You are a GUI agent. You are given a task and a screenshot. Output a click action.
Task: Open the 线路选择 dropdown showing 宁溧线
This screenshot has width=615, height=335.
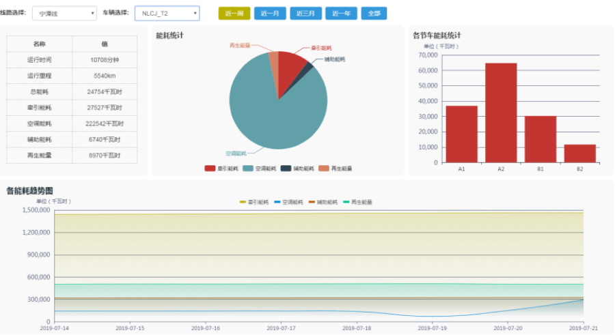(64, 14)
